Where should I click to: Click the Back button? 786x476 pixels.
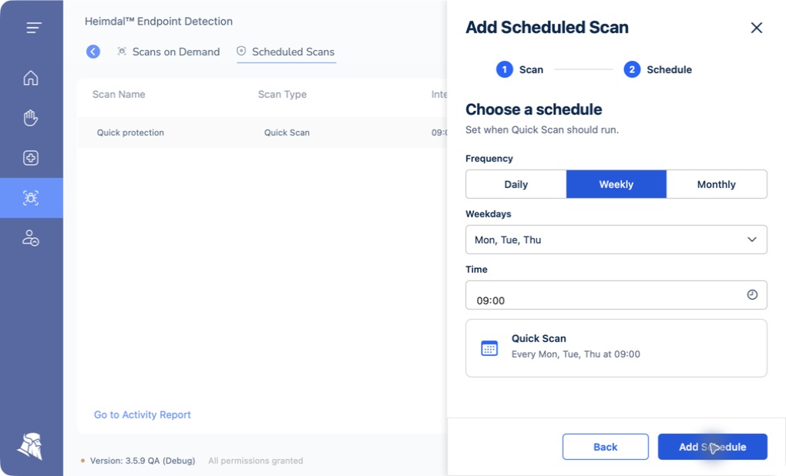[x=605, y=447]
